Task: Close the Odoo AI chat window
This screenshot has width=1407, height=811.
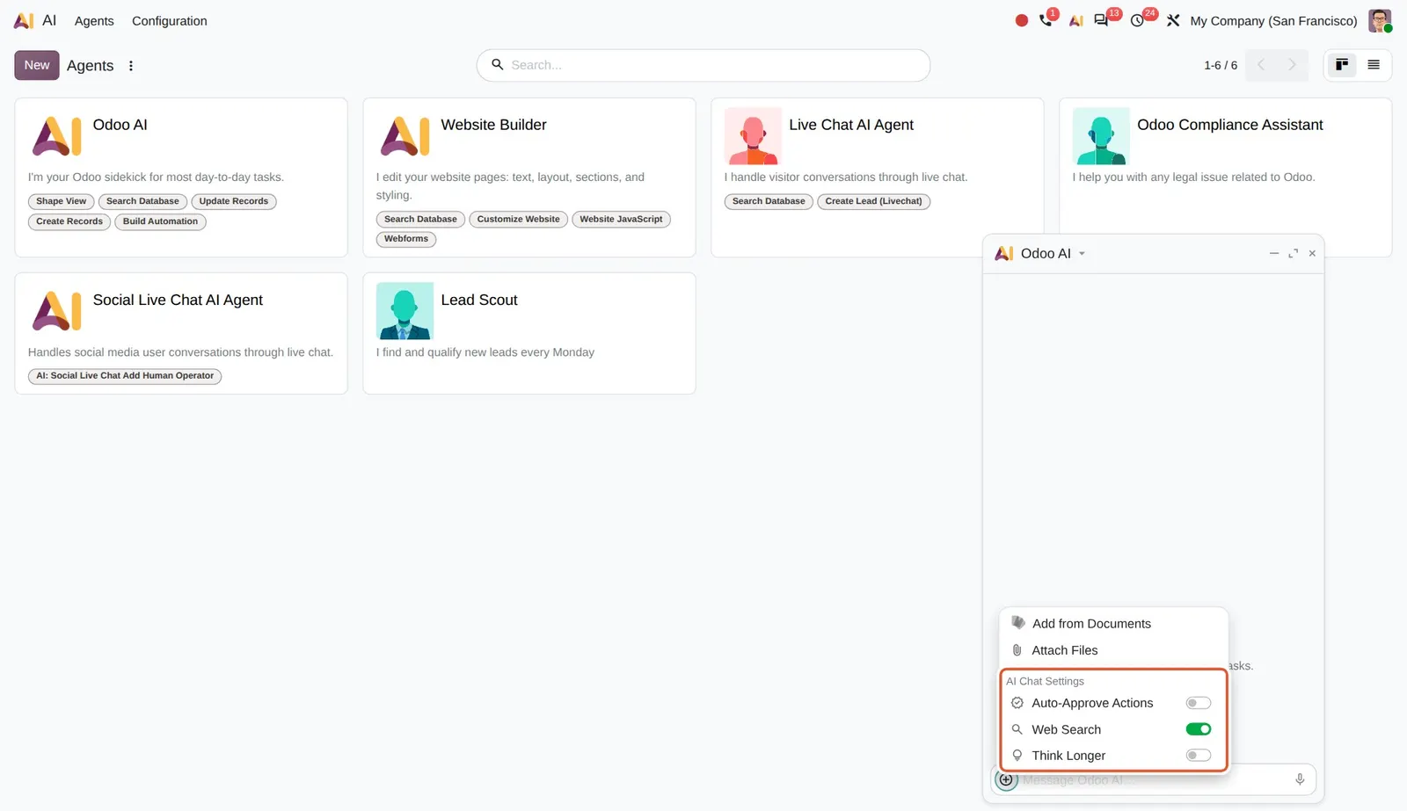Action: click(1312, 253)
